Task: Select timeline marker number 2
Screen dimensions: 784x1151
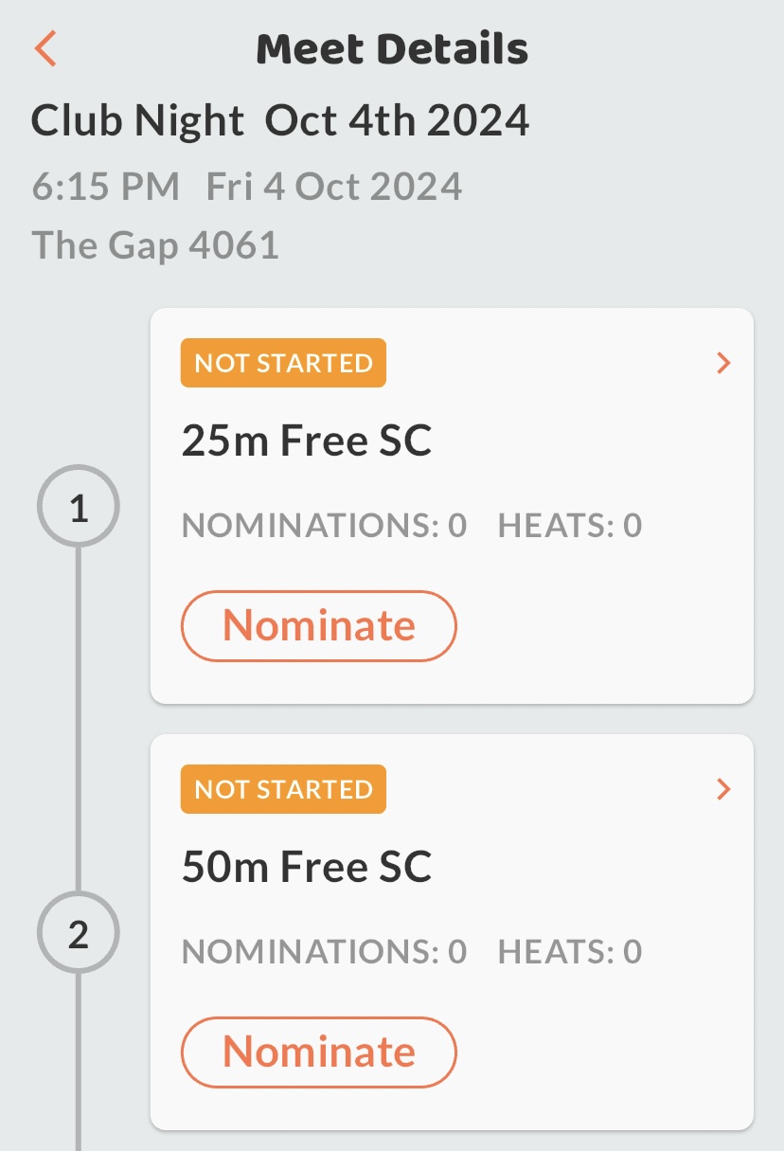Action: coord(79,934)
